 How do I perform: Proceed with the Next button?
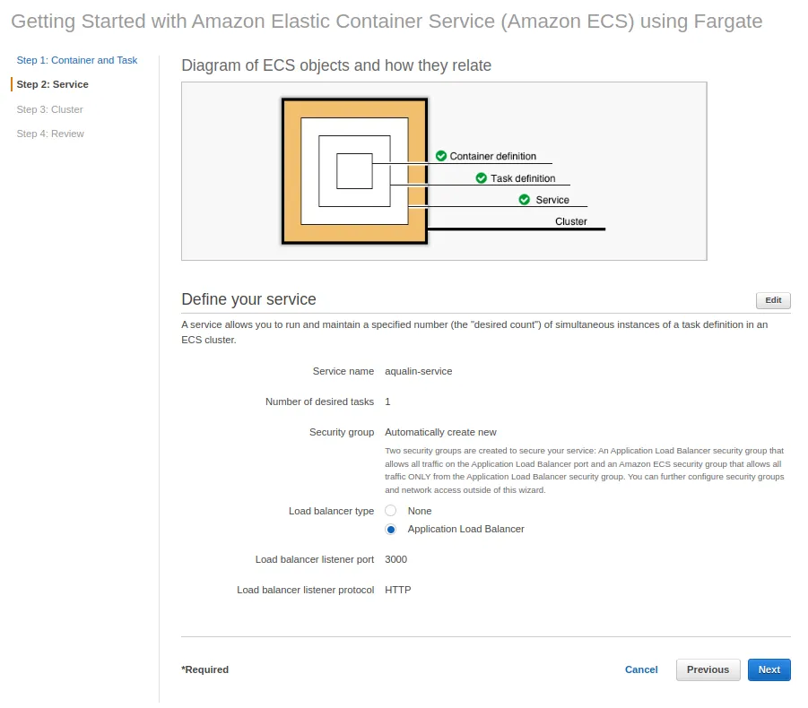(769, 669)
